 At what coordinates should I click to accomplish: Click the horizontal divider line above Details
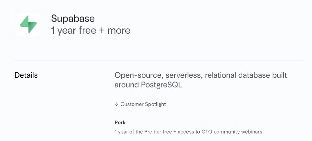pyautogui.click(x=159, y=61)
